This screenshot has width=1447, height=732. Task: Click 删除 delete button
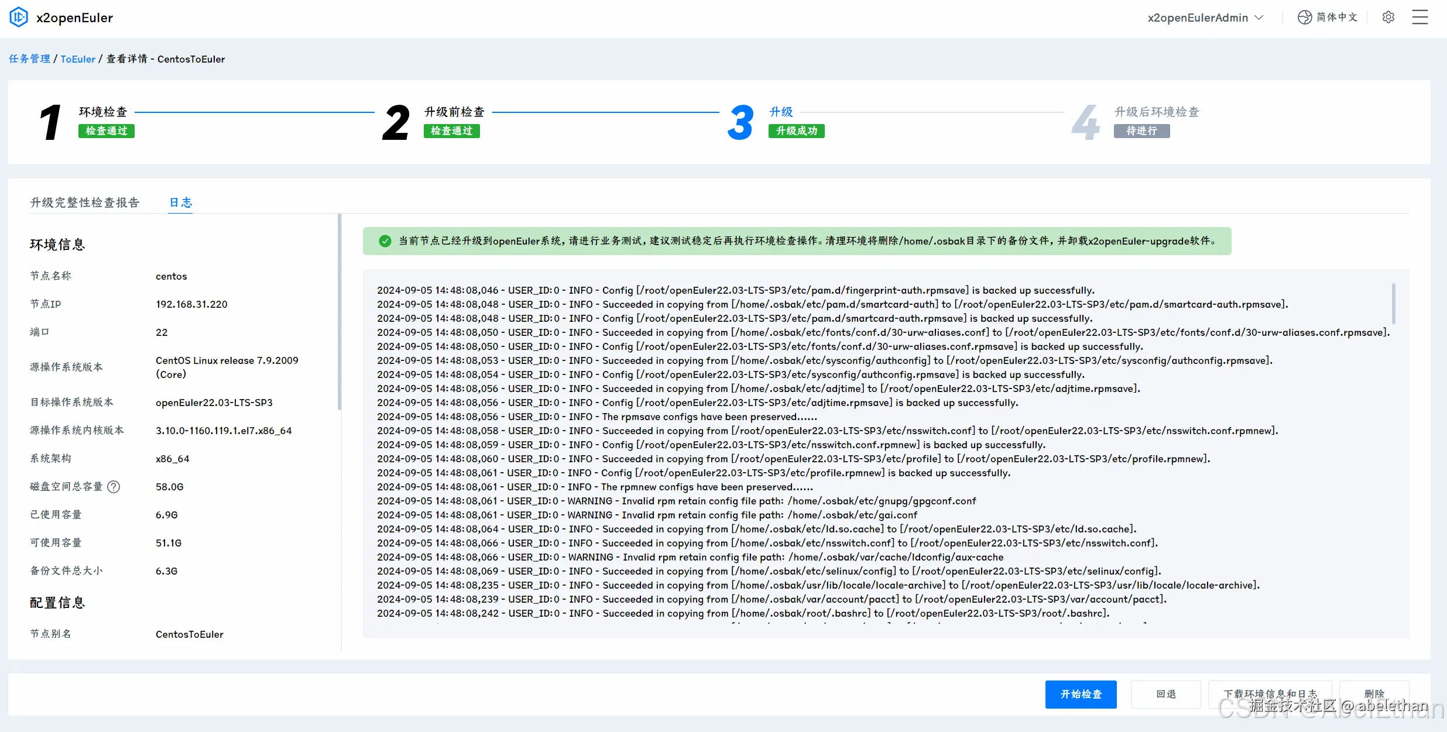pos(1373,694)
